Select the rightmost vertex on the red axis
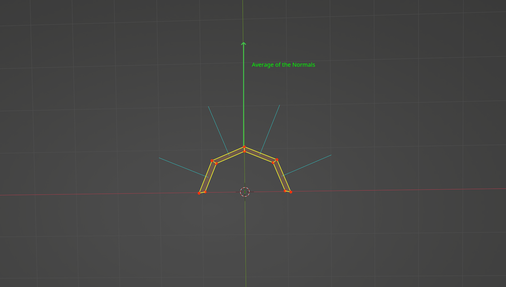506x287 pixels. tap(291, 191)
